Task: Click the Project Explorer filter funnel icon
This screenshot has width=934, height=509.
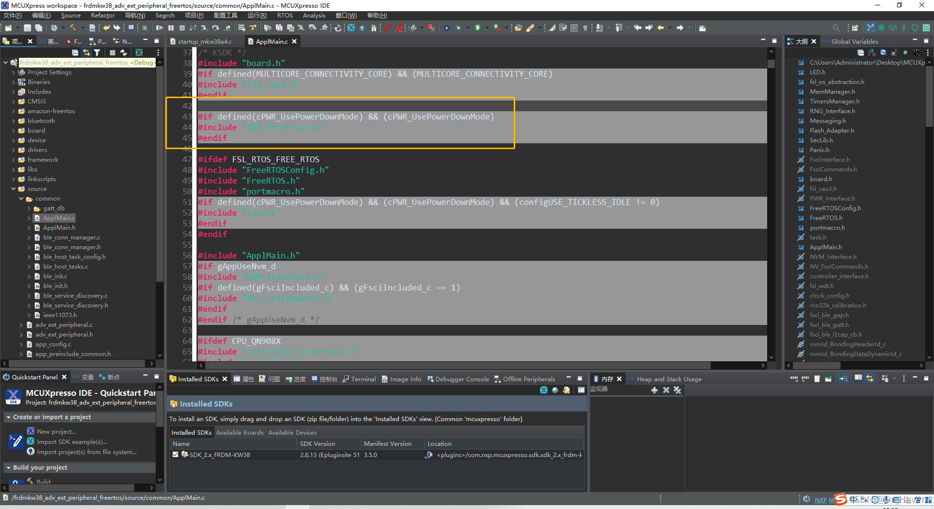Action: pyautogui.click(x=97, y=52)
